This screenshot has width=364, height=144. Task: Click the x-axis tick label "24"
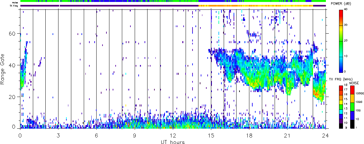326,135
